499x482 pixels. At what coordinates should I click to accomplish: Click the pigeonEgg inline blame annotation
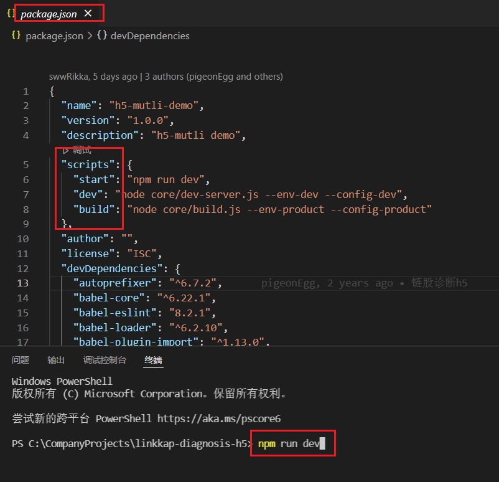click(x=365, y=283)
